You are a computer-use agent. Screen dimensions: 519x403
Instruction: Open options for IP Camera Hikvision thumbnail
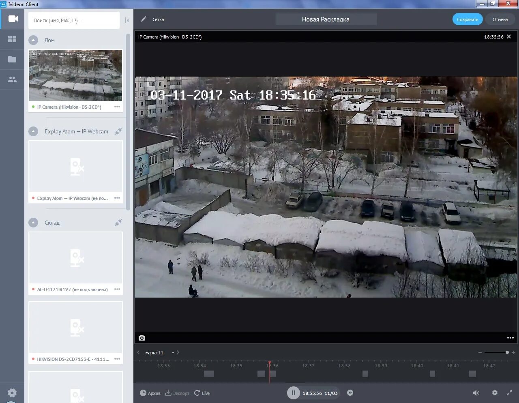(x=117, y=107)
